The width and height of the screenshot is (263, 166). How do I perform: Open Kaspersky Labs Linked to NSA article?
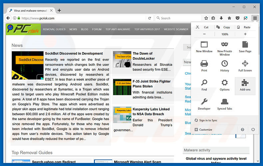point(151,111)
